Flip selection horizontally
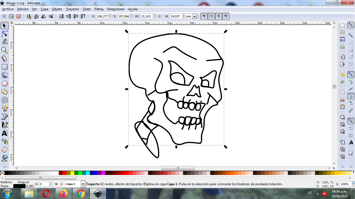The width and height of the screenshot is (355, 199). pos(44,16)
